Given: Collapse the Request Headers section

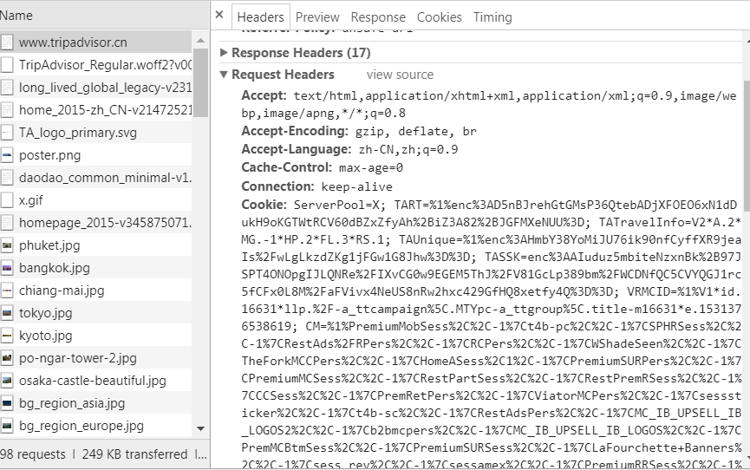Looking at the screenshot, I should click(224, 75).
